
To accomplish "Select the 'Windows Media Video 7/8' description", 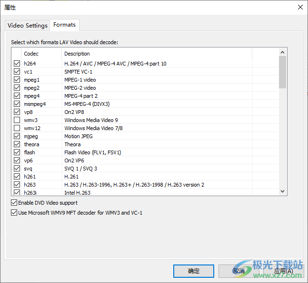I will [93, 128].
